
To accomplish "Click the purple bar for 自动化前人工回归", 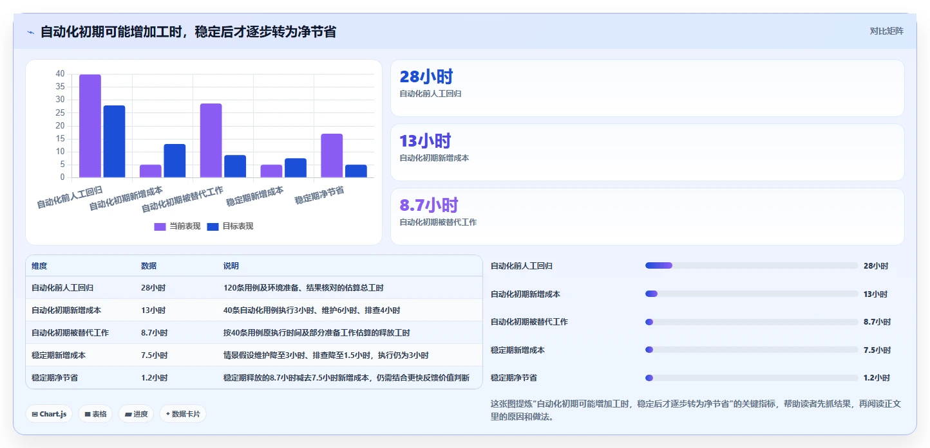I will (x=90, y=126).
